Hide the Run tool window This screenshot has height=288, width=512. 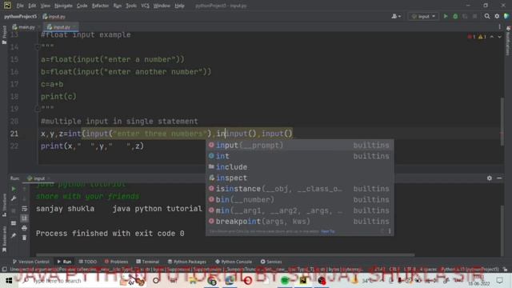point(499,178)
